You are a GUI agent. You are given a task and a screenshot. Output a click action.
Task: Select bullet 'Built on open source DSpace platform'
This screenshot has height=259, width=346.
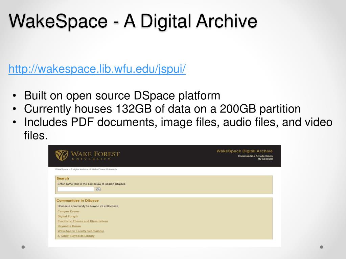[122, 96]
